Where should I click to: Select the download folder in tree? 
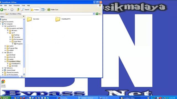(12, 55)
